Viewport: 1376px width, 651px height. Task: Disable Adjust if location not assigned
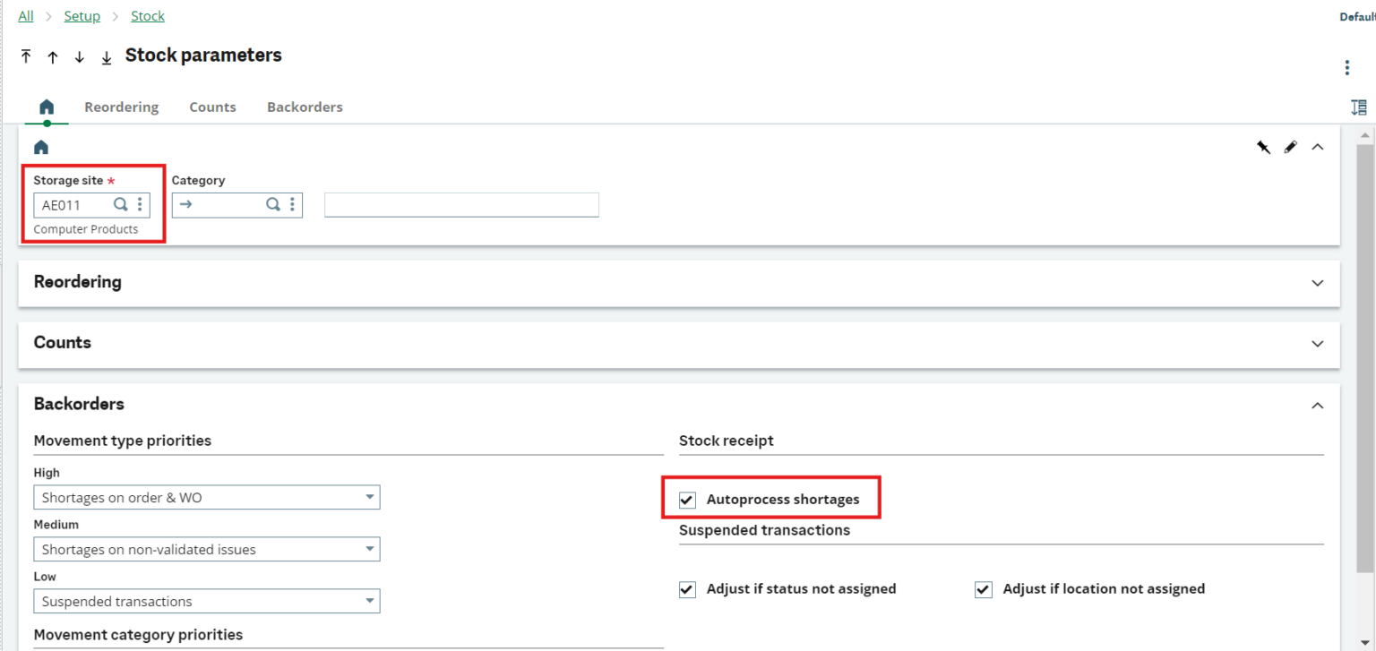(983, 589)
